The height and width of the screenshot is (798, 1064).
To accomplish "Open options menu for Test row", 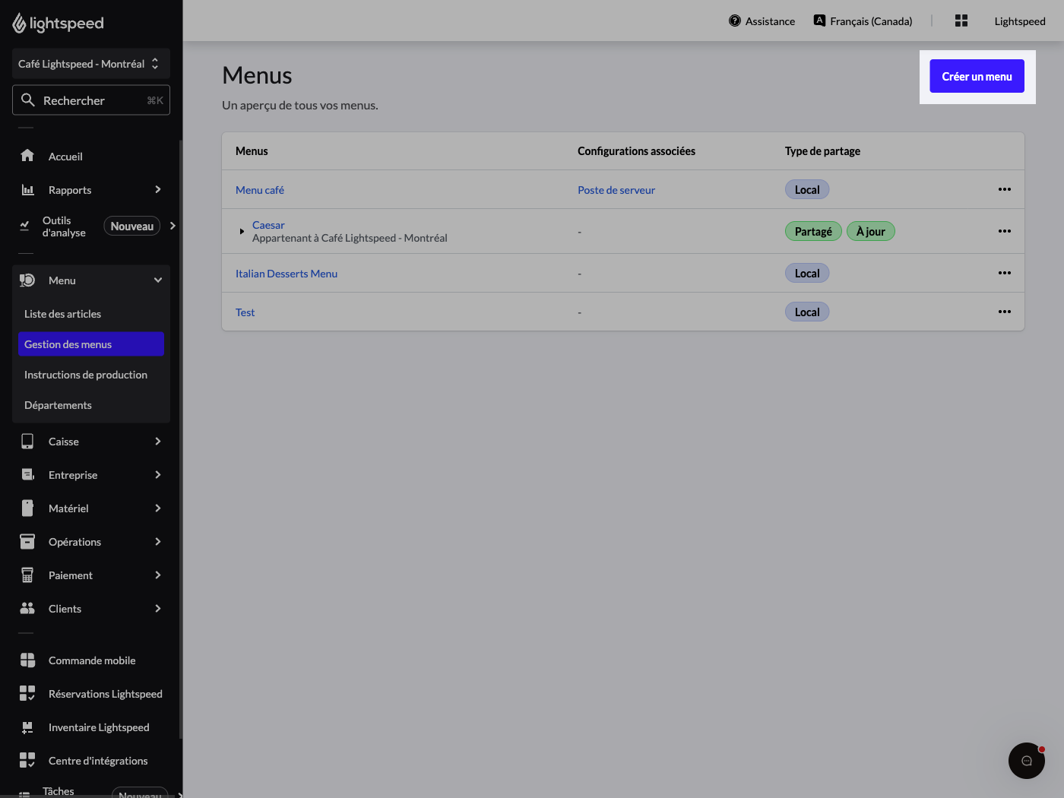I will pyautogui.click(x=1005, y=312).
